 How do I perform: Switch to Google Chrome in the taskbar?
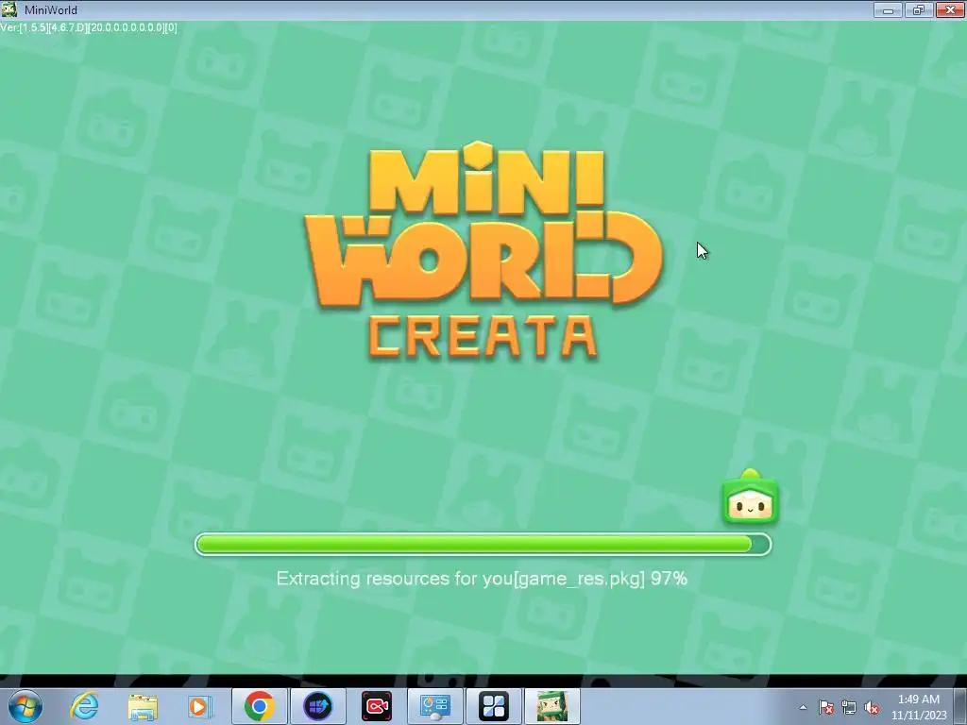(259, 706)
